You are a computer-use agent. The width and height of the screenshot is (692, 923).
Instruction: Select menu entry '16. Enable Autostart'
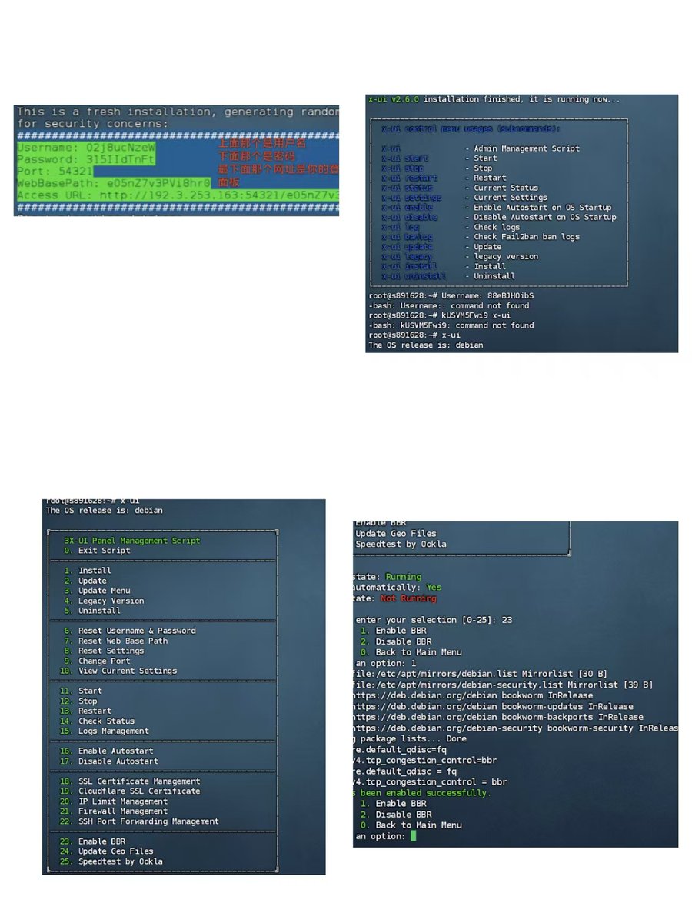(x=107, y=751)
